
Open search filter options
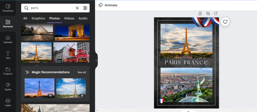click(x=85, y=8)
